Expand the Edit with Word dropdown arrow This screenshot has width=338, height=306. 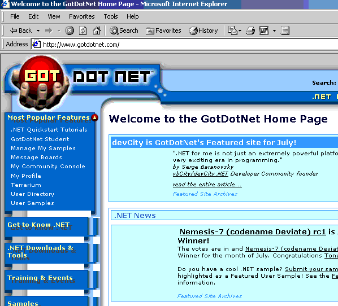click(274, 31)
